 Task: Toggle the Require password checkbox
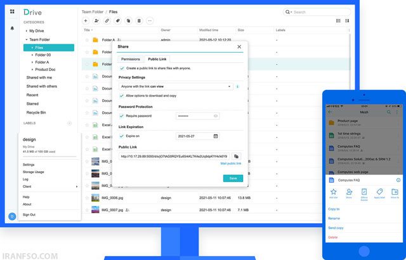(x=121, y=116)
